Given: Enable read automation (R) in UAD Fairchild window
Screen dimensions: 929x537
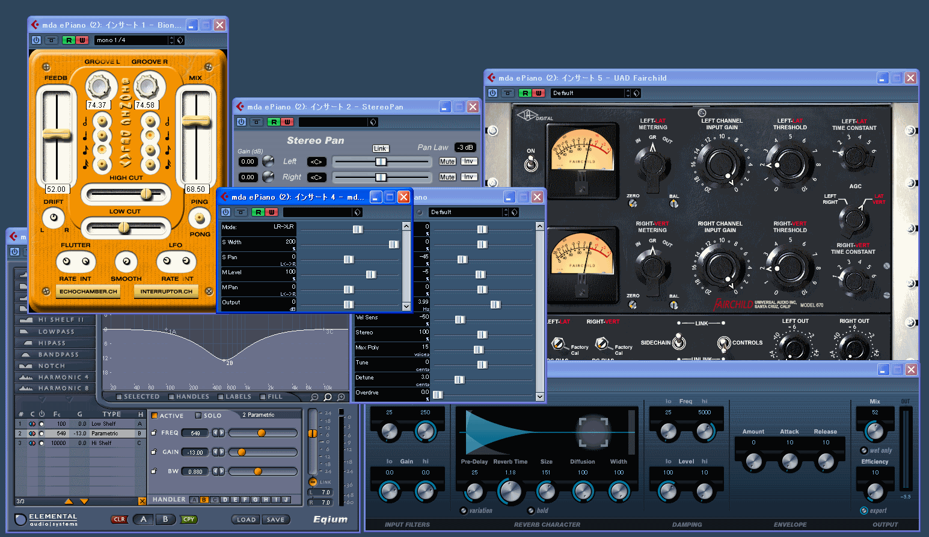Looking at the screenshot, I should click(x=525, y=93).
